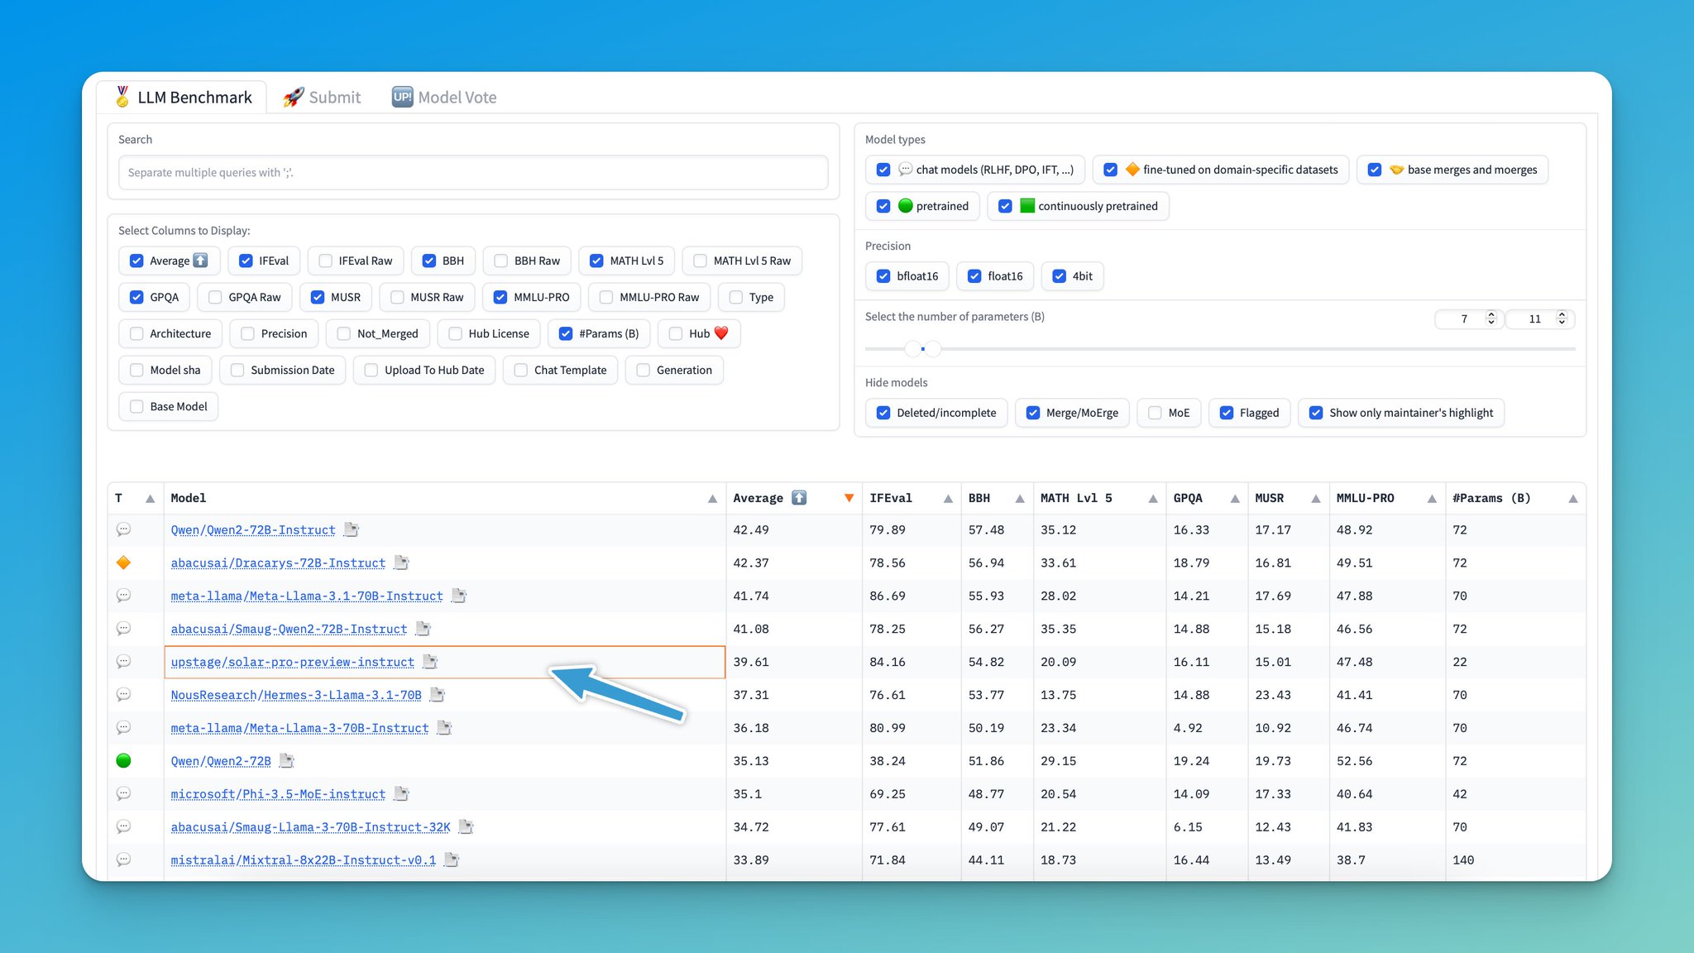
Task: Click the Search queries input field
Action: click(473, 173)
